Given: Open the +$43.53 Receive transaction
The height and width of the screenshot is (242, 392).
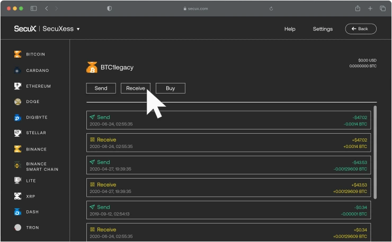Looking at the screenshot, I should (x=228, y=188).
